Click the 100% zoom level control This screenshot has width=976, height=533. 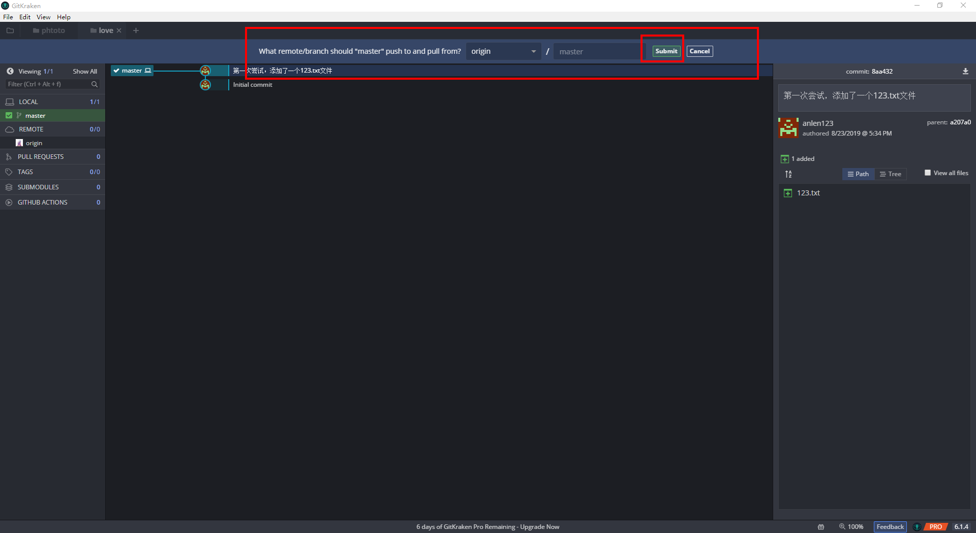[x=851, y=527]
